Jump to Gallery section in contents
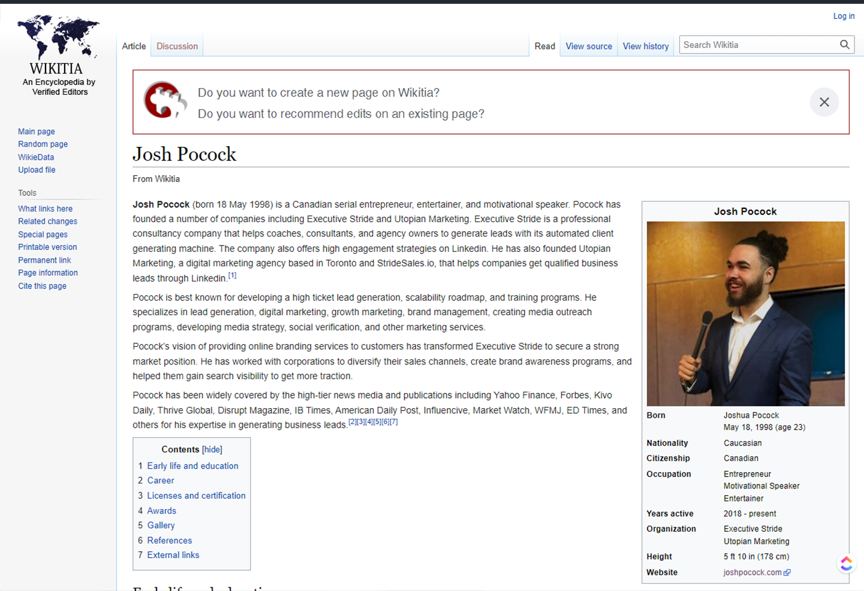 pos(161,525)
